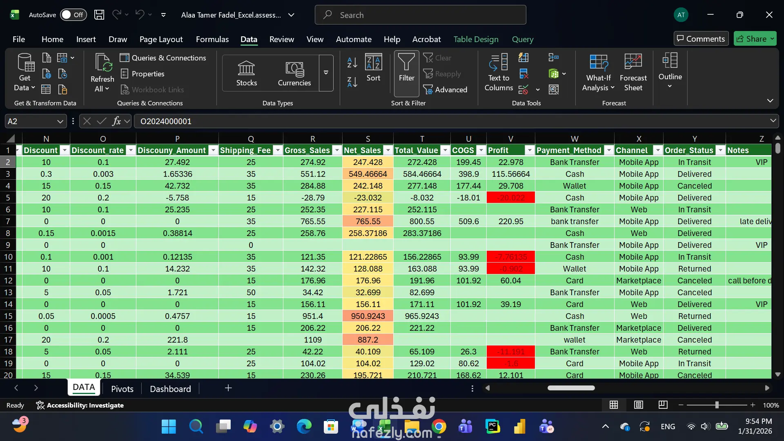Image resolution: width=784 pixels, height=441 pixels.
Task: Open the Name Box dropdown arrow
Action: coord(60,121)
